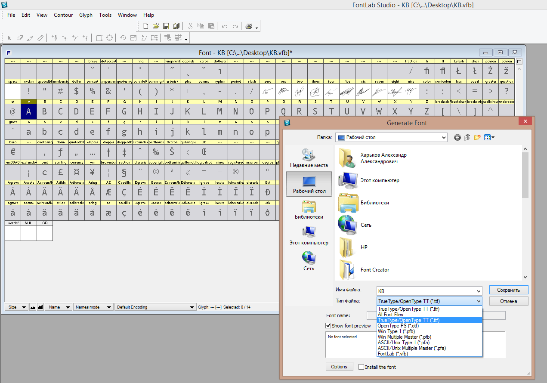Select the Ellipse drawing tool
Viewport: 547px width, 383px height.
coord(109,38)
